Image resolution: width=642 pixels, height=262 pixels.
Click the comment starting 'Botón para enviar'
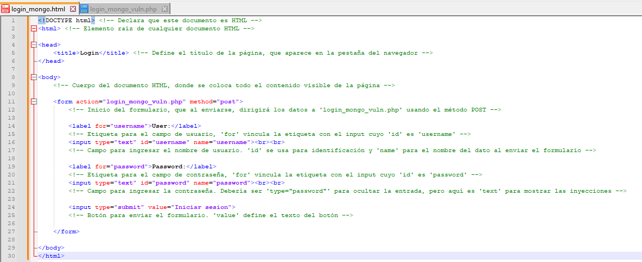211,215
